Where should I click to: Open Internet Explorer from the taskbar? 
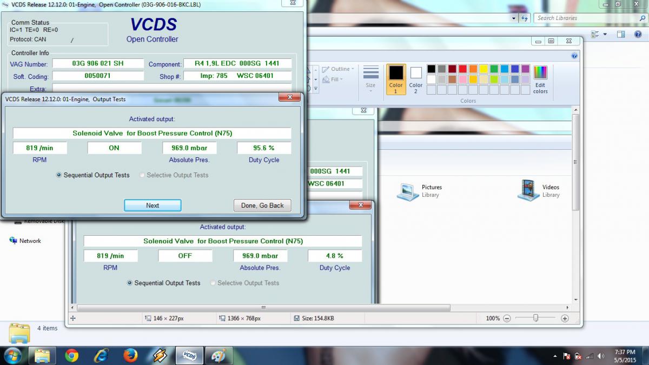pyautogui.click(x=101, y=355)
